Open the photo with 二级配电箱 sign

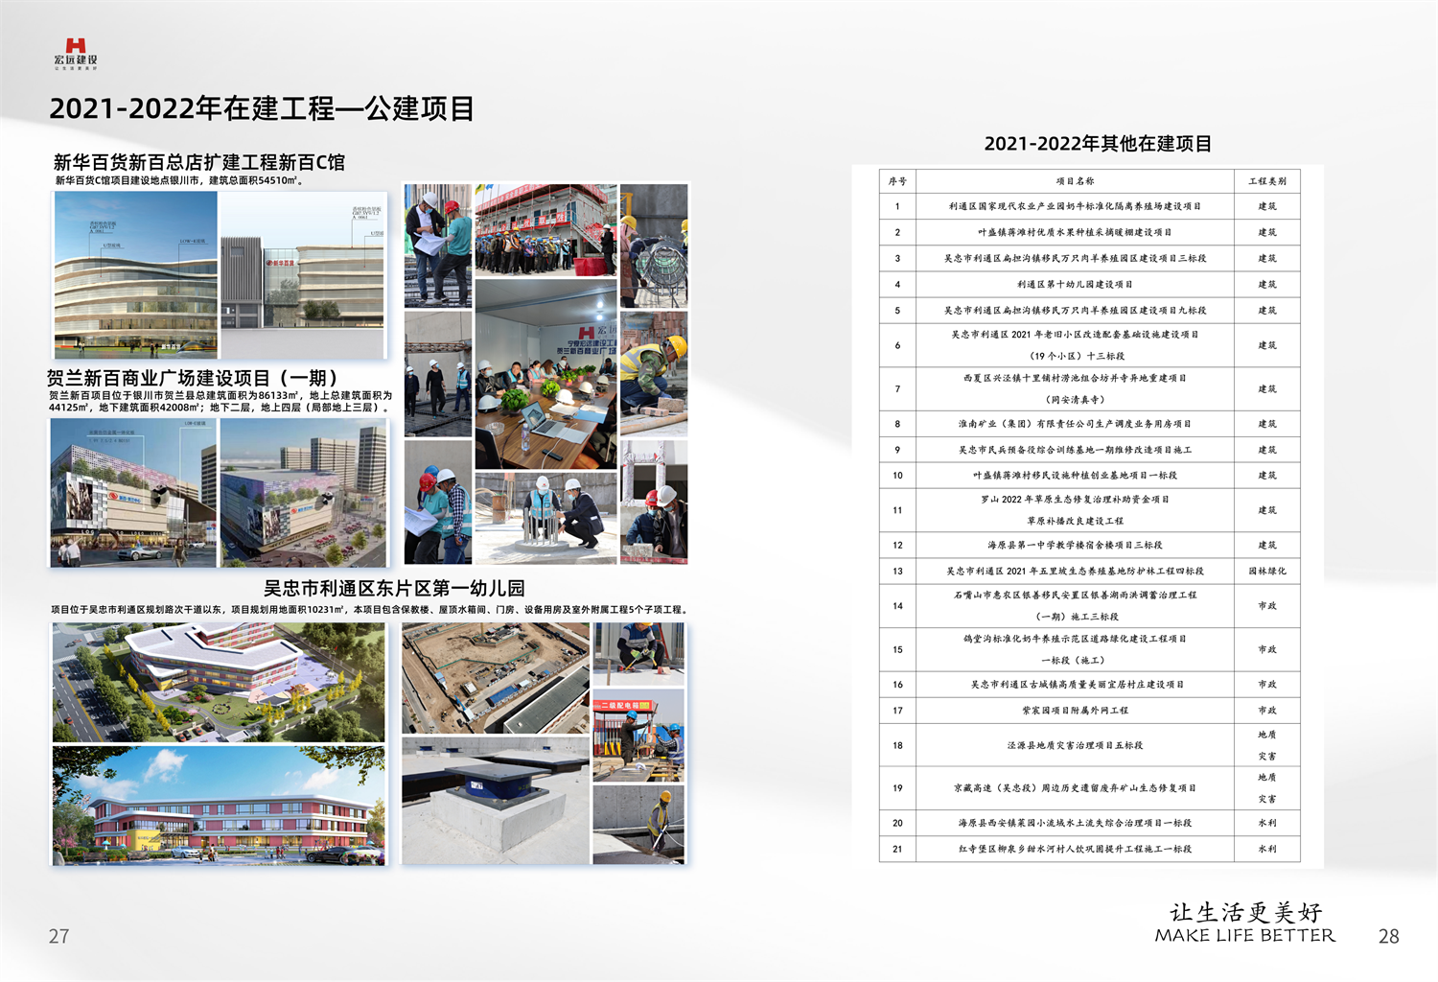pos(638,736)
